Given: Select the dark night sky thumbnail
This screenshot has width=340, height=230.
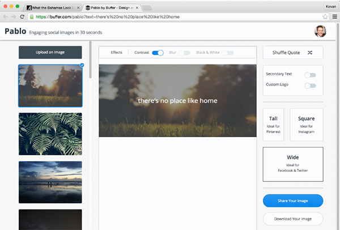Looking at the screenshot, I should [x=50, y=220].
